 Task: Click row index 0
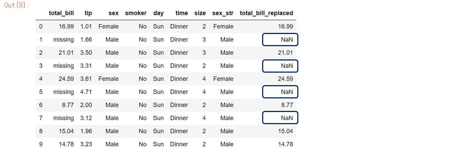pos(41,26)
